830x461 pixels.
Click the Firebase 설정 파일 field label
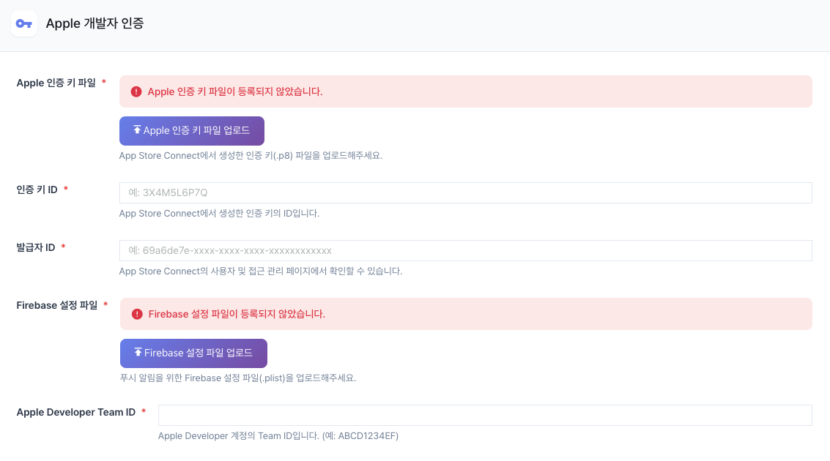56,305
